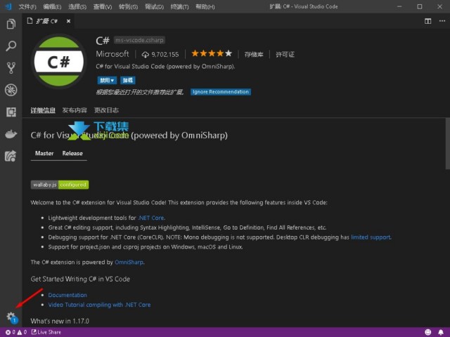Click Get Started Writing C# heading
Screen dimensions: 450x337
pos(80,279)
